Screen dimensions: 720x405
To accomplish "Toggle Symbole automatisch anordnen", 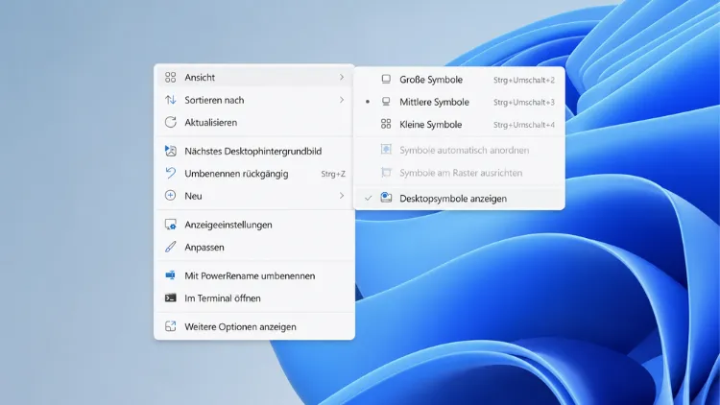I will point(459,150).
